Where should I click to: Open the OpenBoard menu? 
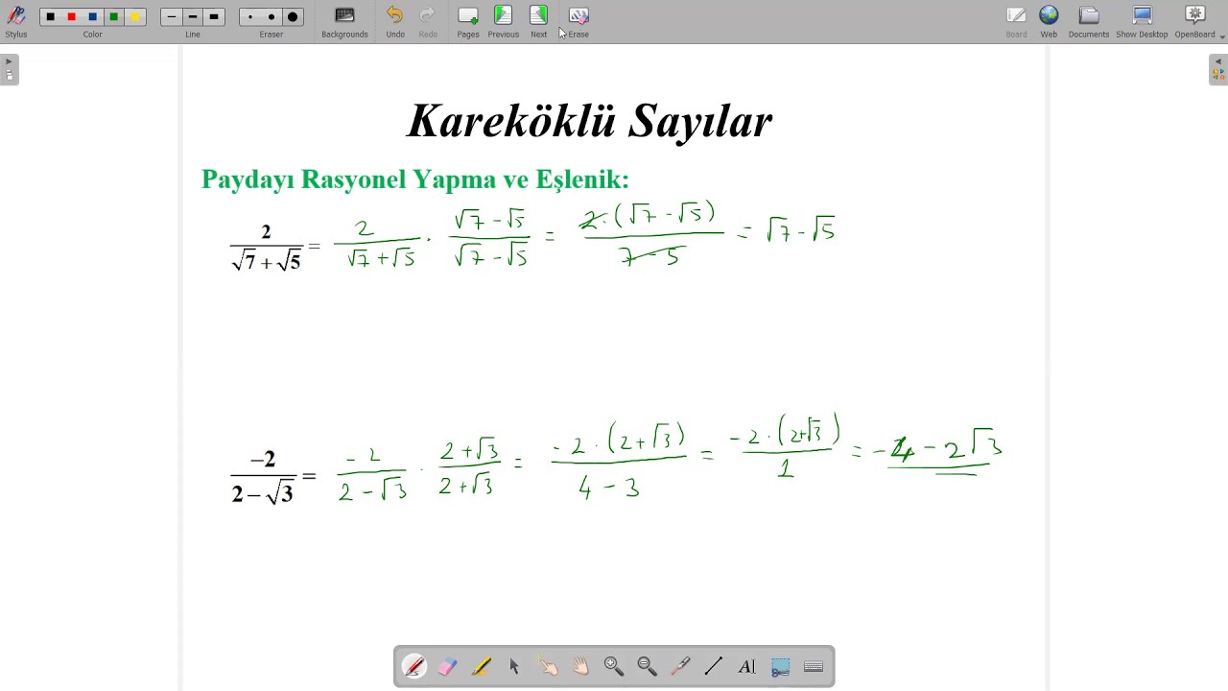pyautogui.click(x=1195, y=21)
